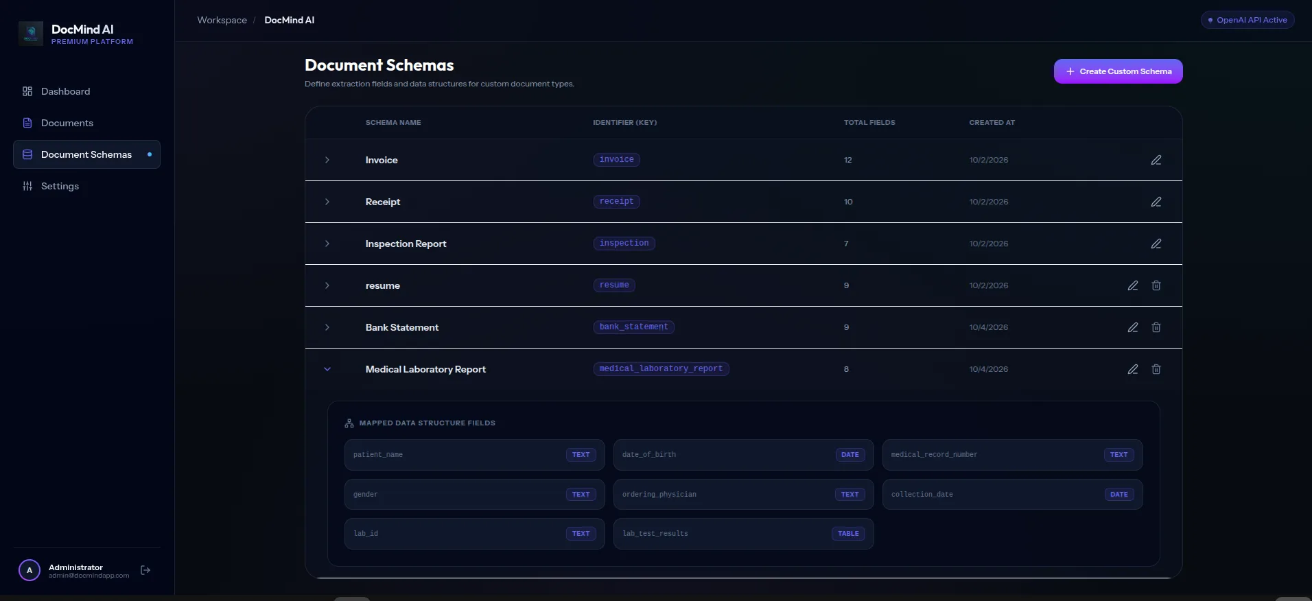This screenshot has height=601, width=1312.
Task: Delete the Medical Laboratory Report schema
Action: coord(1156,369)
